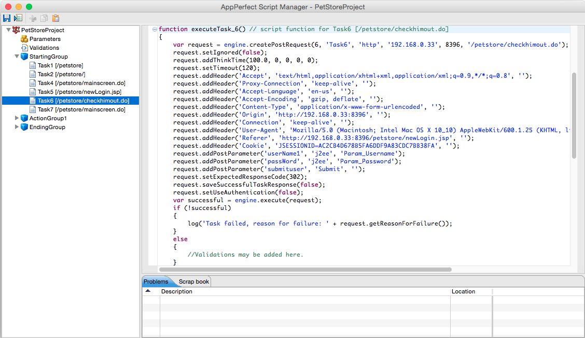Click the setExpectedResponseCode(302) line
Screen dimensions: 585x338
240,177
